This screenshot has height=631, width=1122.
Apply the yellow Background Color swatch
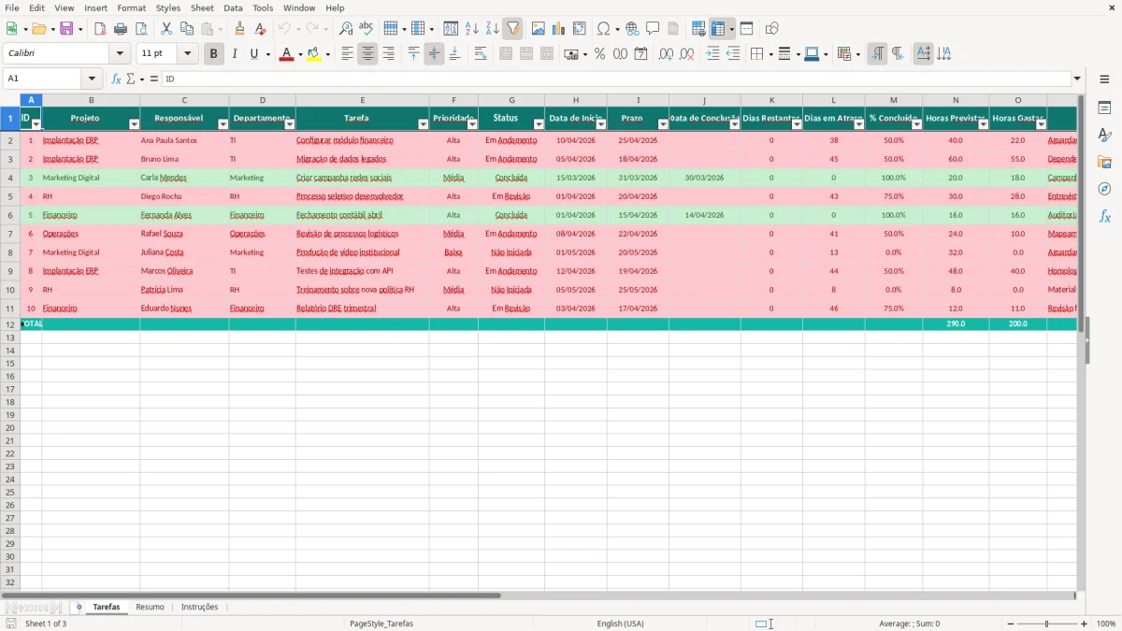click(x=314, y=54)
